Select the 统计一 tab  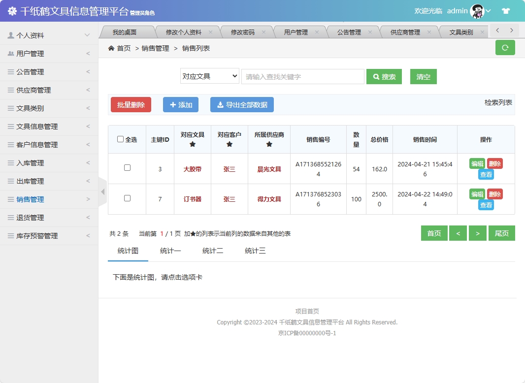click(170, 251)
